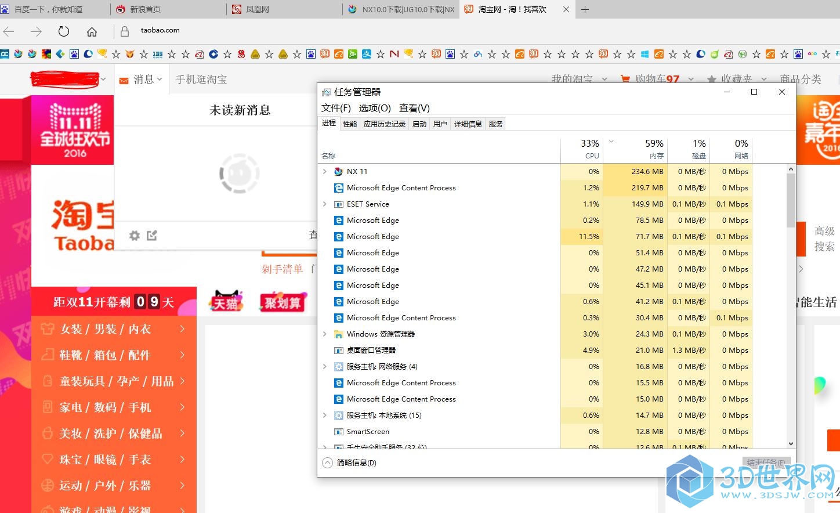The width and height of the screenshot is (840, 513).
Task: Click the taobao.com address bar
Action: pyautogui.click(x=160, y=30)
